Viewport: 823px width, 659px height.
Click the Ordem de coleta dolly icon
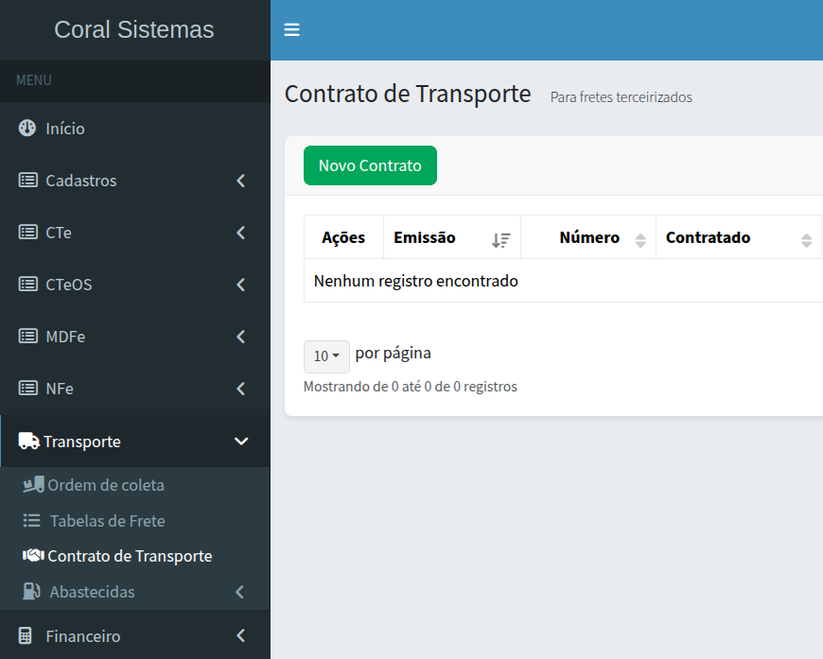tap(33, 485)
